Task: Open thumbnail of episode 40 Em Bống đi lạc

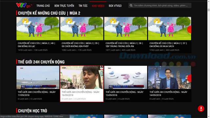Action: pyautogui.click(x=38, y=29)
